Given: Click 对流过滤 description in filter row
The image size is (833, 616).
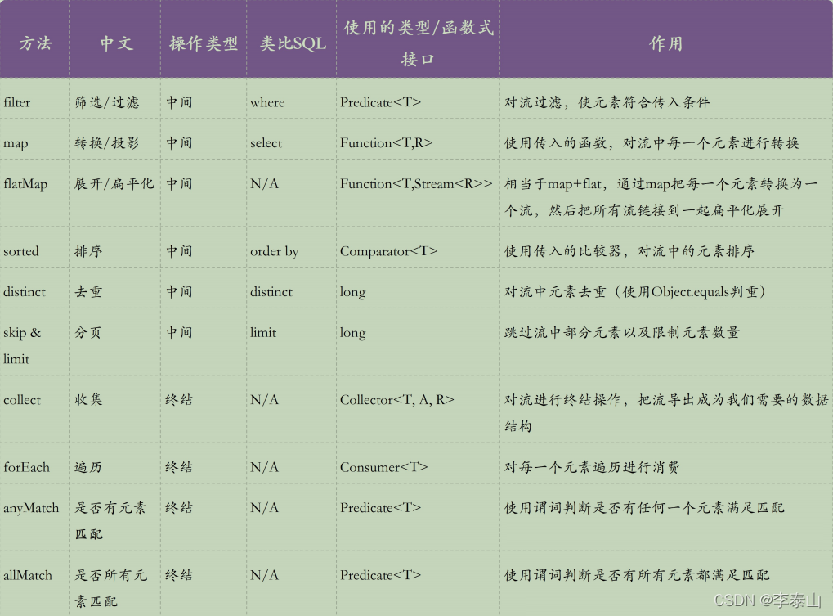Looking at the screenshot, I should pyautogui.click(x=607, y=102).
